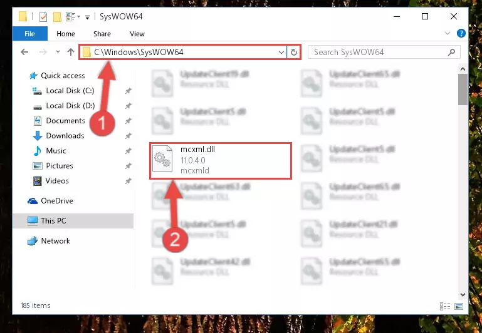Click the mcxml.dll file name
Image resolution: width=482 pixels, height=333 pixels.
197,150
